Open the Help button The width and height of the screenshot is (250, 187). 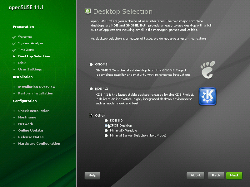[x=92, y=175]
